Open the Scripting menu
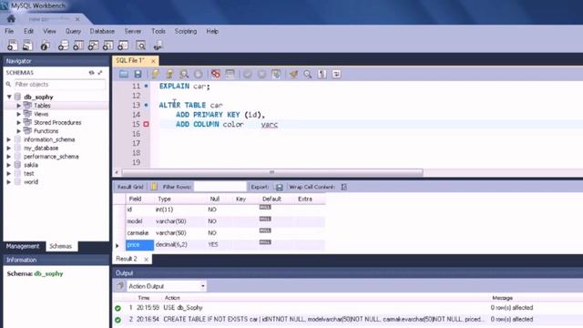 click(186, 31)
